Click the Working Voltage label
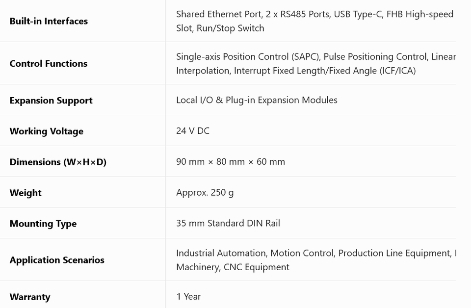Viewport: 471px width, 308px height. (x=47, y=131)
